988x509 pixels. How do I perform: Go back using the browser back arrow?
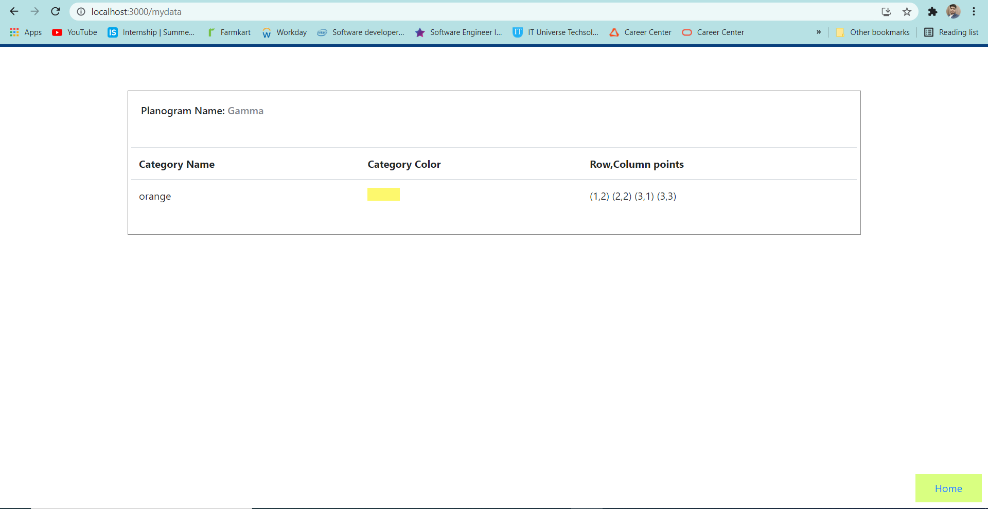point(14,11)
